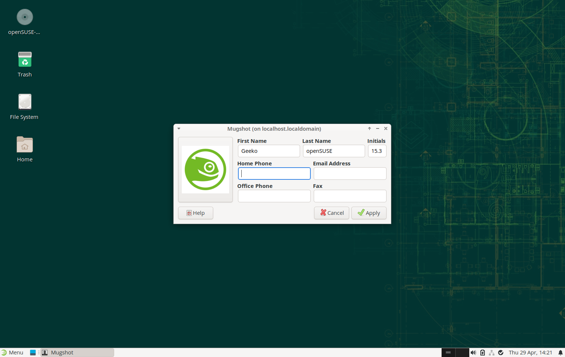Click the Office Phone input field
Image resolution: width=565 pixels, height=357 pixels.
click(274, 196)
